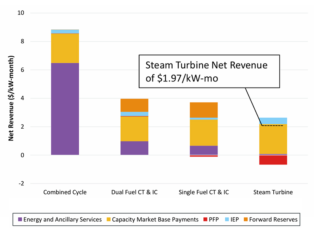Select the Combined Cycle axis label
The width and height of the screenshot is (314, 236).
(65, 192)
